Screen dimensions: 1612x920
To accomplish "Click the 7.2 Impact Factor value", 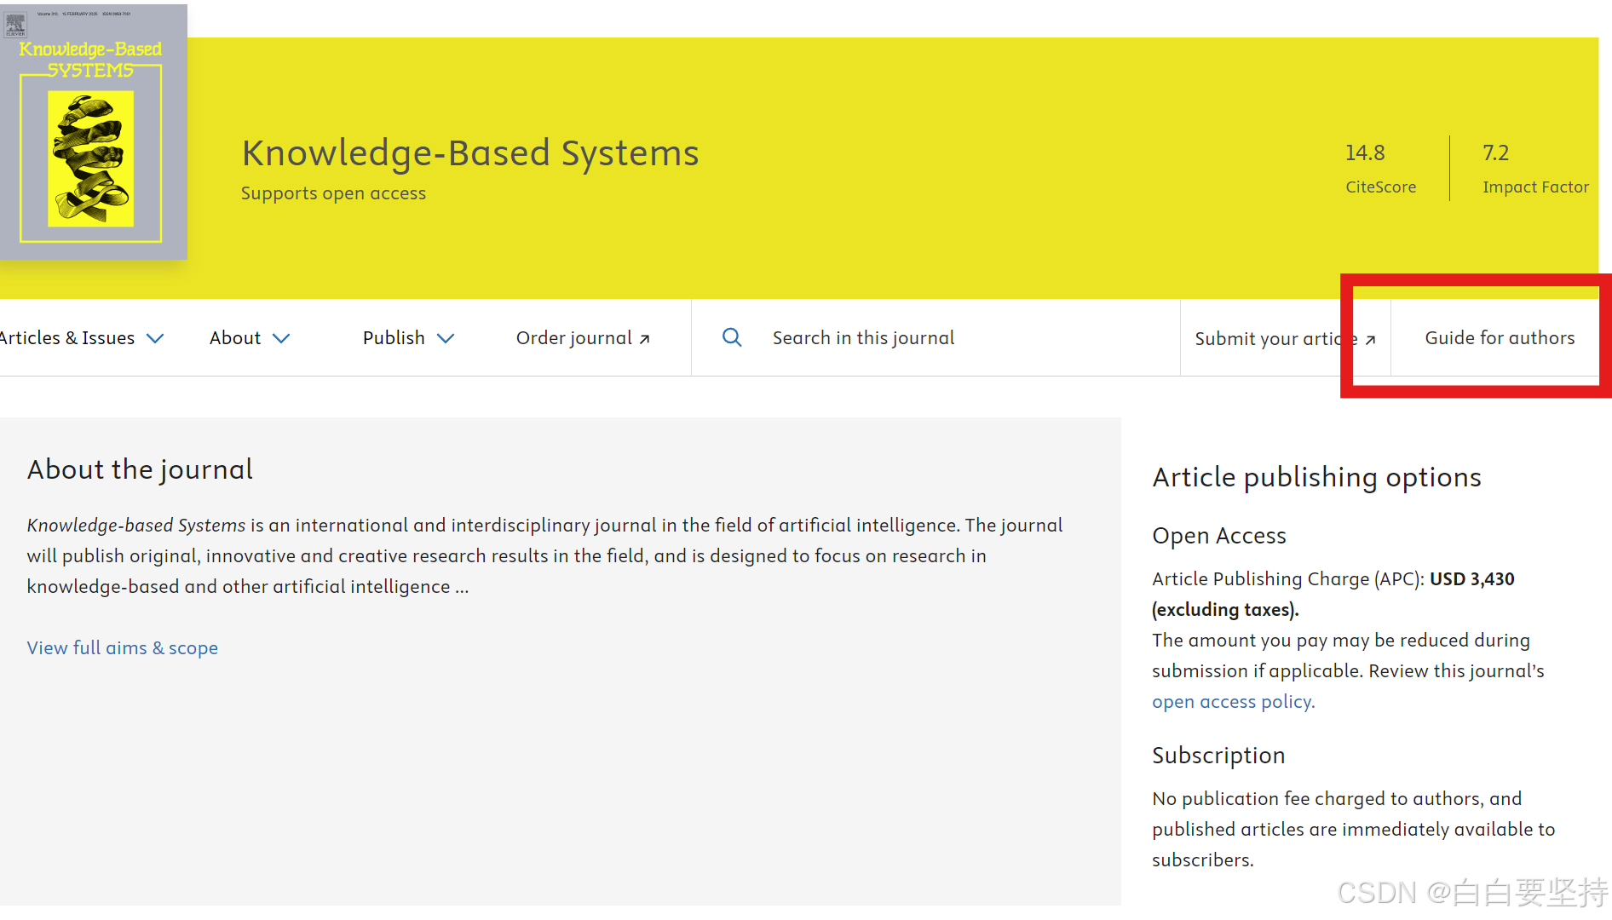I will (x=1496, y=153).
